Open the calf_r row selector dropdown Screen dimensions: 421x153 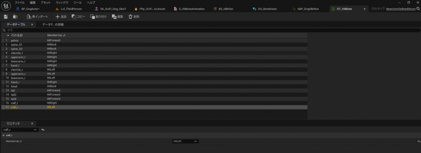coord(21,130)
